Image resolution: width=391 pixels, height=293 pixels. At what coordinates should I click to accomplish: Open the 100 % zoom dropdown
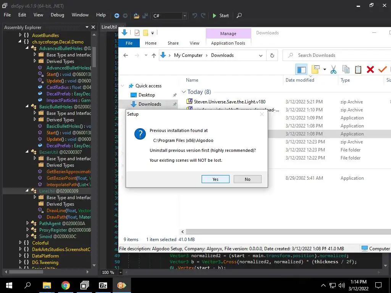[x=120, y=272]
